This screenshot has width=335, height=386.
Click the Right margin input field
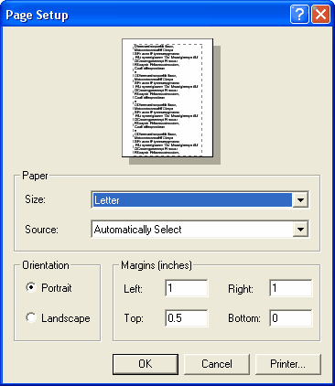[291, 288]
